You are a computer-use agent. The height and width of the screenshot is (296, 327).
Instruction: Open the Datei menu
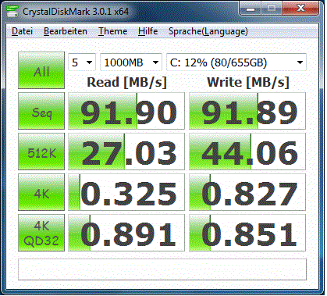[22, 31]
